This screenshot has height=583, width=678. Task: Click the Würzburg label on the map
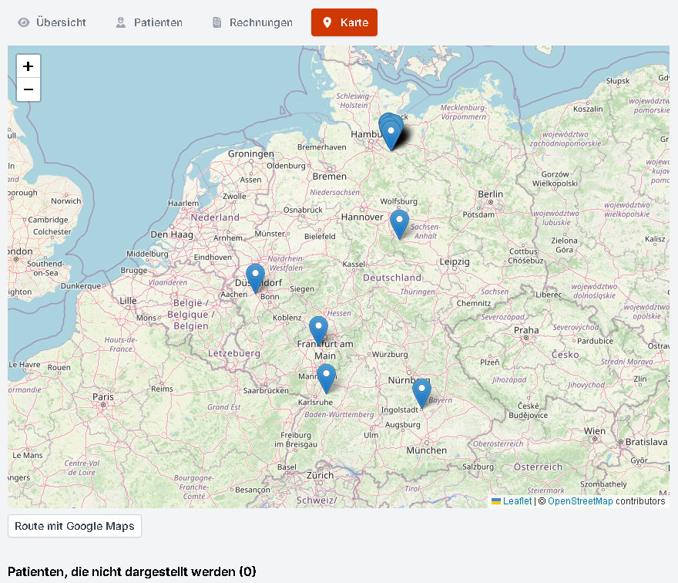(390, 354)
